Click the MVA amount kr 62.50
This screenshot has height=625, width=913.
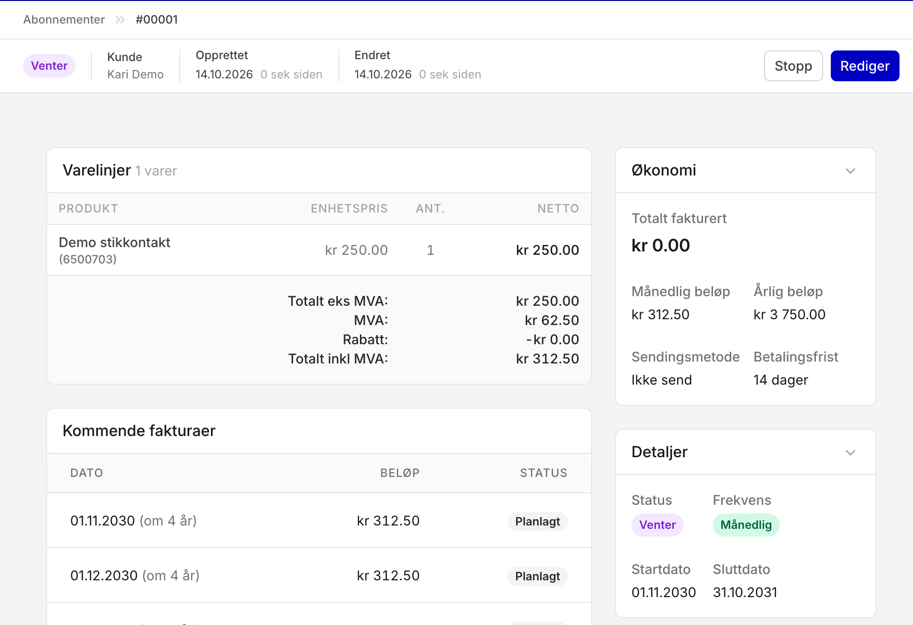pos(552,320)
